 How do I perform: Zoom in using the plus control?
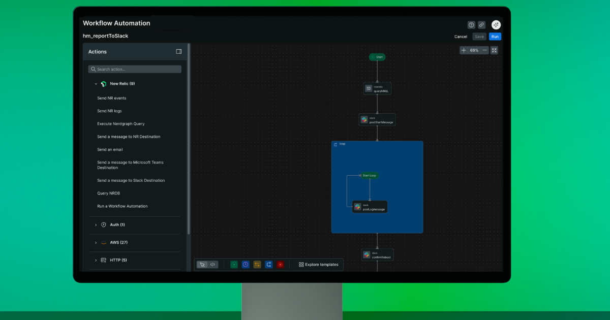463,50
